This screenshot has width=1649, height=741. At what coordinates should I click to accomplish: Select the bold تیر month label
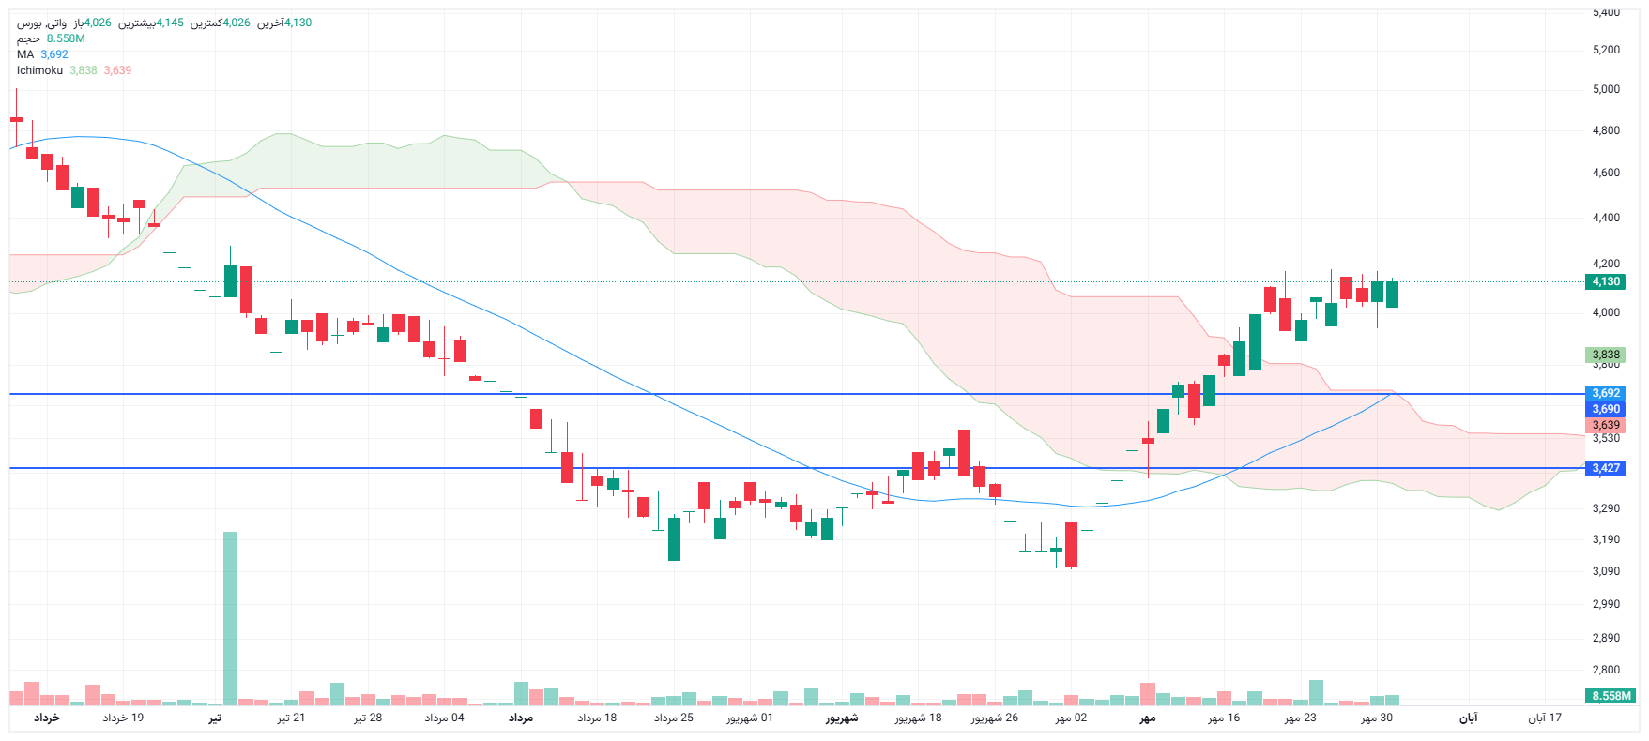tap(215, 718)
